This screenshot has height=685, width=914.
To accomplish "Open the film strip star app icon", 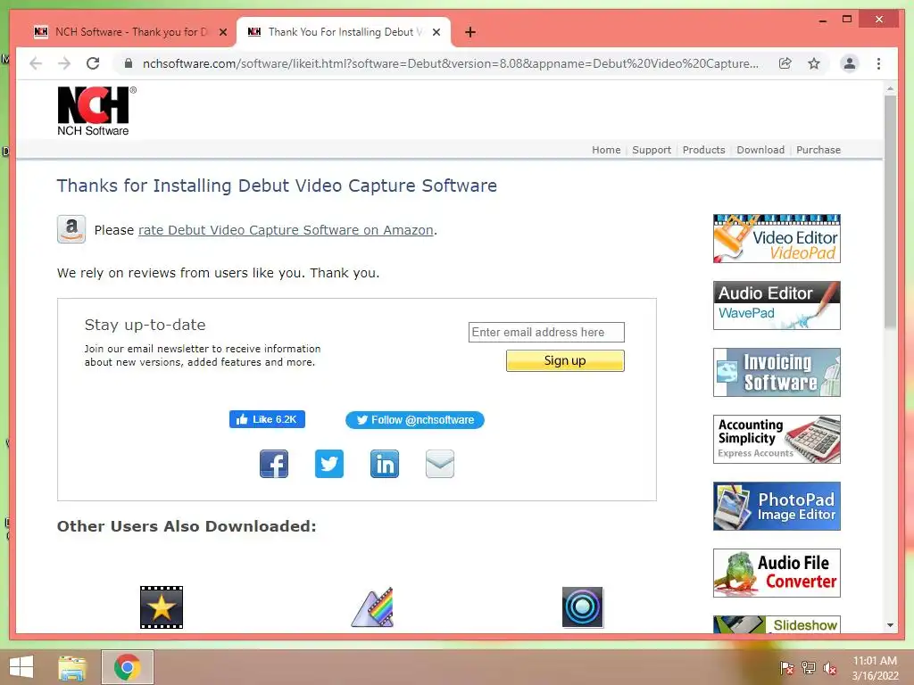I will 162,607.
